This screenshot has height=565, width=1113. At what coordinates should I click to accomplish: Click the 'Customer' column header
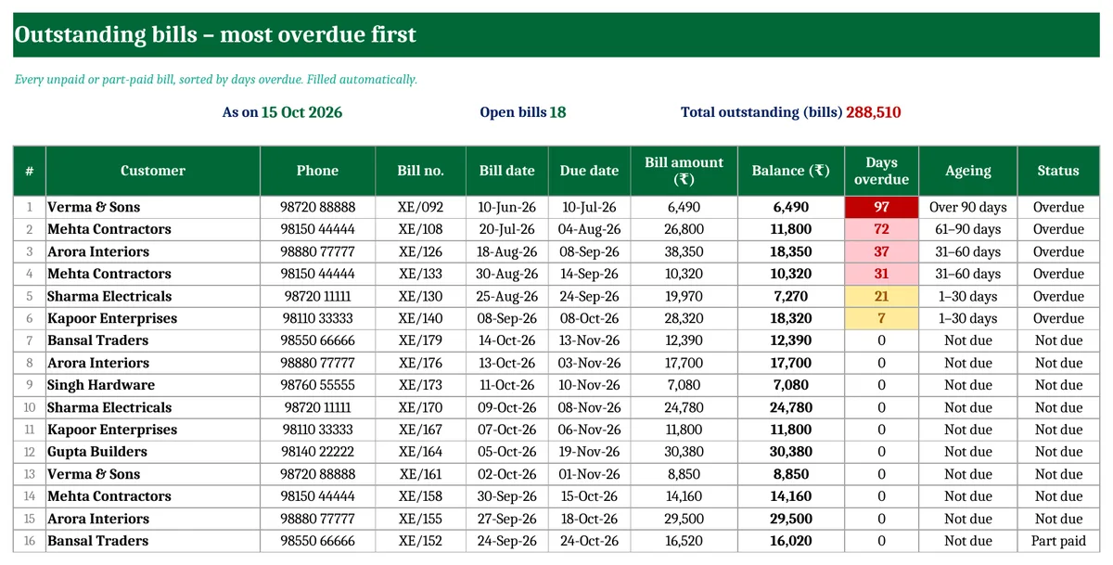pyautogui.click(x=153, y=171)
